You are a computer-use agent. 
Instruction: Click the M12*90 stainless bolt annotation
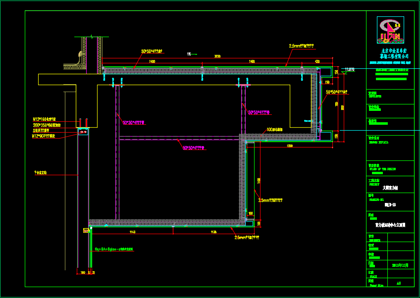(46, 135)
